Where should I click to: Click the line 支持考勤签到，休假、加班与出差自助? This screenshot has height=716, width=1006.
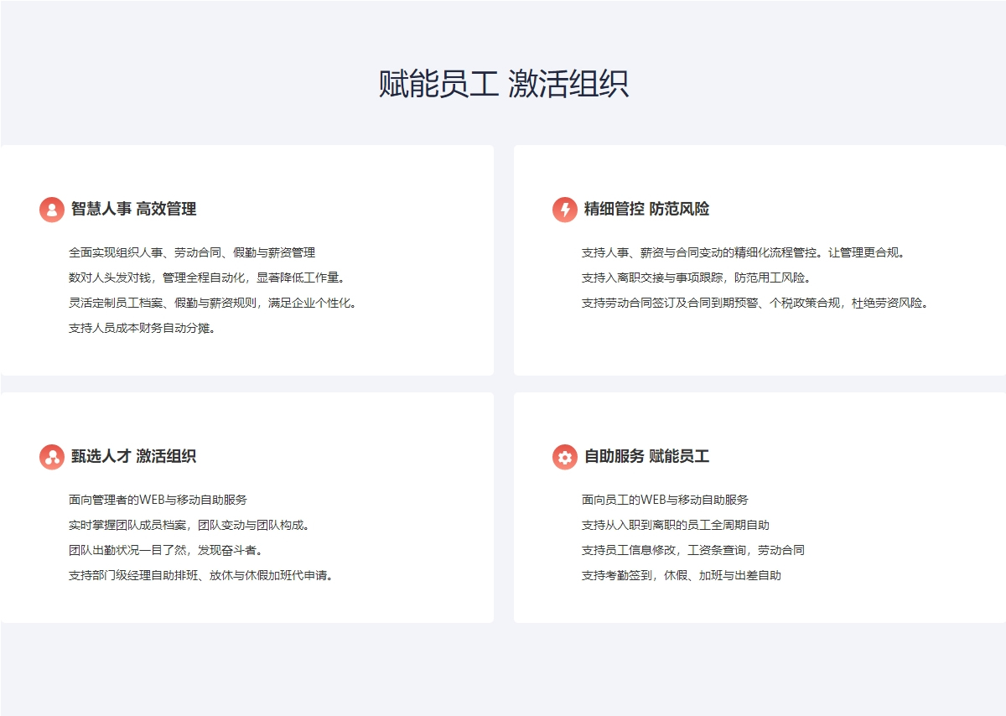[x=682, y=576]
